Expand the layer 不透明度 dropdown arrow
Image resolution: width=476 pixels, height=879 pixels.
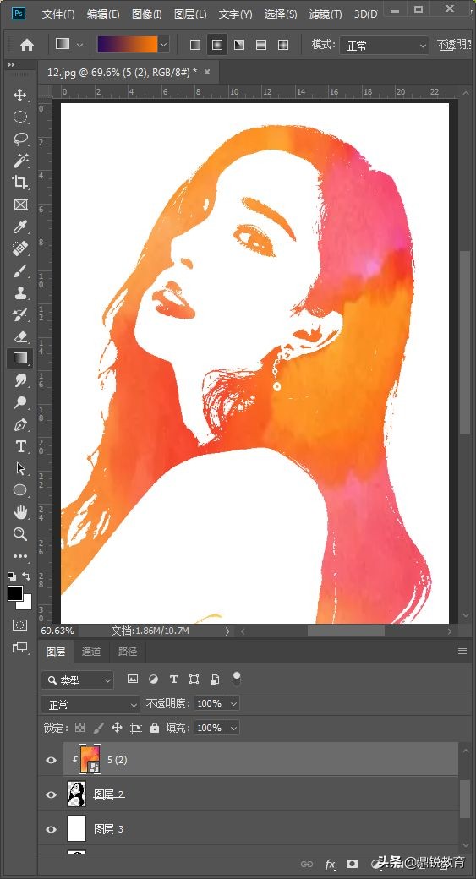coord(233,703)
